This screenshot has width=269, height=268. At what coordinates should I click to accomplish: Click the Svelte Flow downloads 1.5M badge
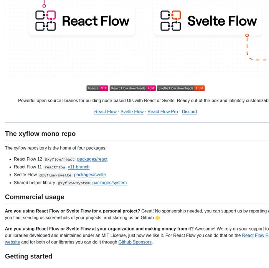click(x=181, y=88)
